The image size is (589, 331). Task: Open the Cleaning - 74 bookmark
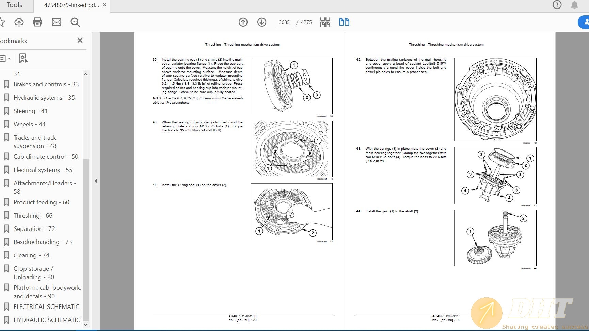[31, 255]
